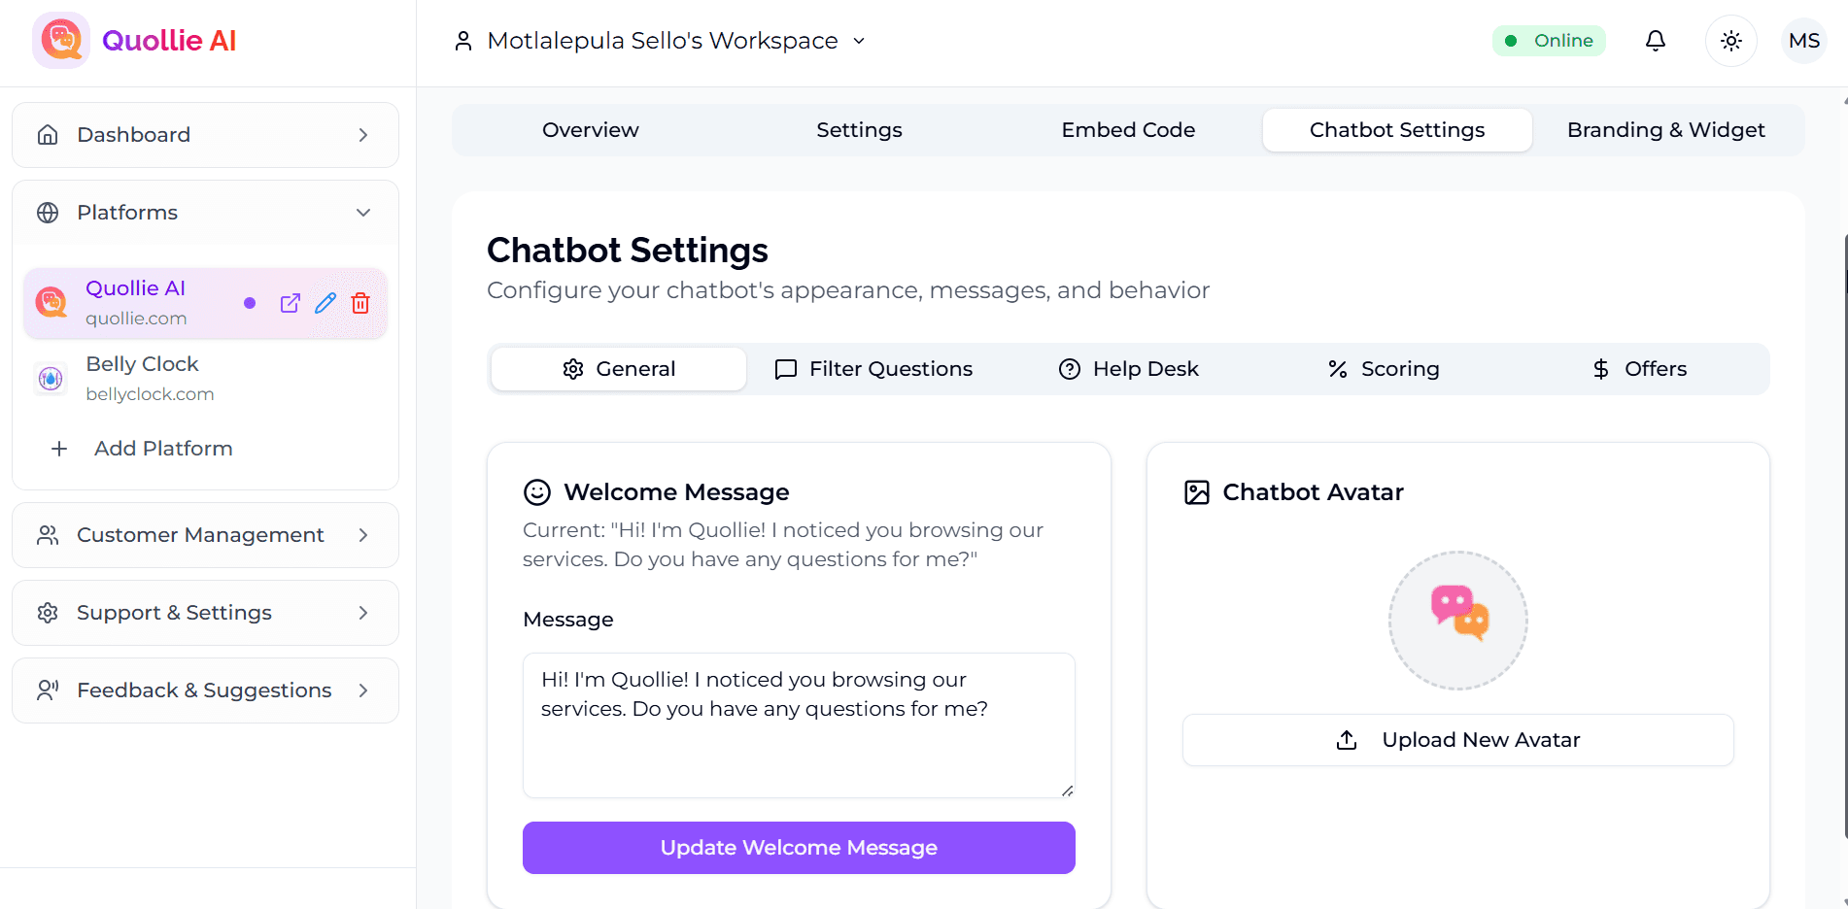Switch to the Embed Code tab
Screen dimensions: 1848x909
(x=1128, y=129)
